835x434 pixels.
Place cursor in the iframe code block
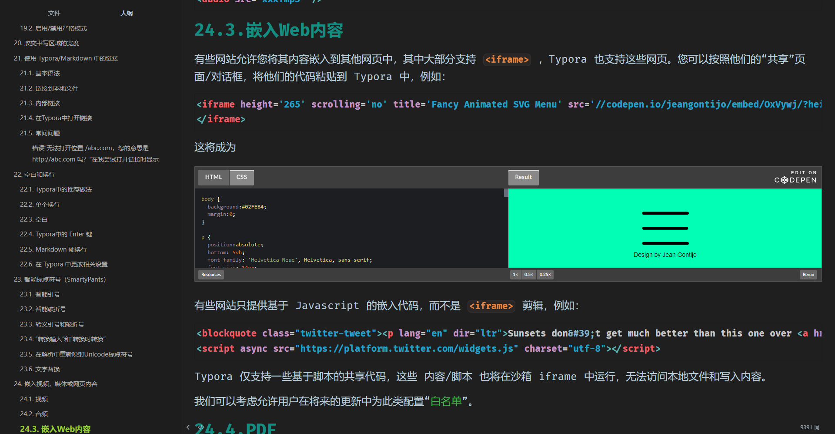[508, 111]
